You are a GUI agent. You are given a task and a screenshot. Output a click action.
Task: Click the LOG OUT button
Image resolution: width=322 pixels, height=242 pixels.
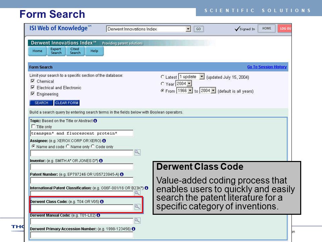tap(285, 28)
